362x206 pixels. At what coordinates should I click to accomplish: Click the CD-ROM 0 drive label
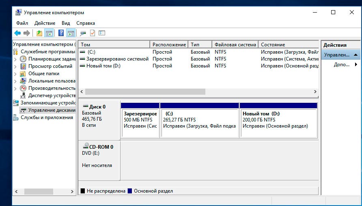(101, 147)
